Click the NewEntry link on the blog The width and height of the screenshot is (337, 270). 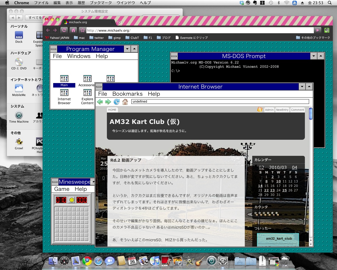click(x=282, y=110)
